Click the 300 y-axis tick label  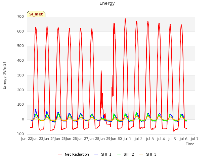point(20,75)
